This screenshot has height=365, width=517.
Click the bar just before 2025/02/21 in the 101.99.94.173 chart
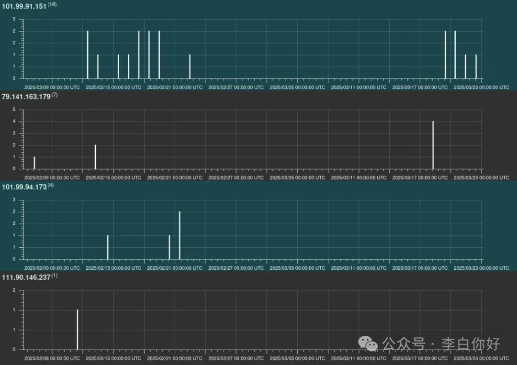click(169, 247)
